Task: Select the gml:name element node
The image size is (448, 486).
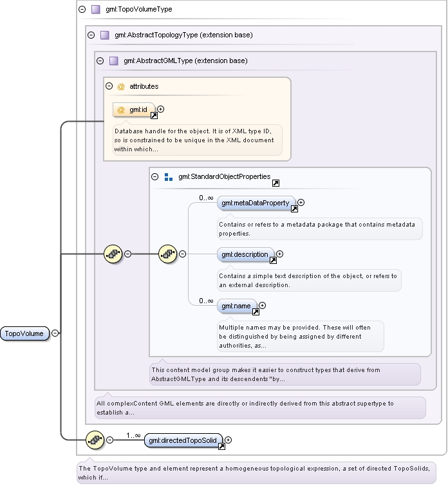Action: (237, 306)
